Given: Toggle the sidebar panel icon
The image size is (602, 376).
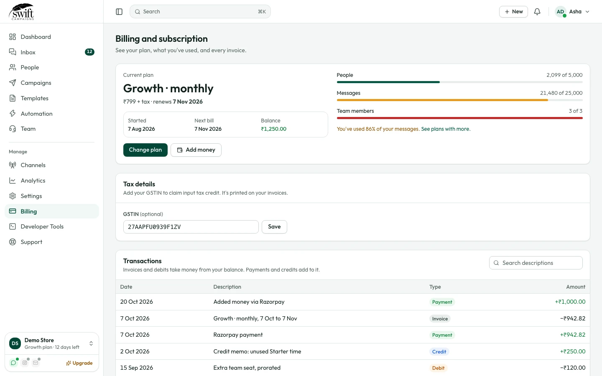Looking at the screenshot, I should 119,12.
